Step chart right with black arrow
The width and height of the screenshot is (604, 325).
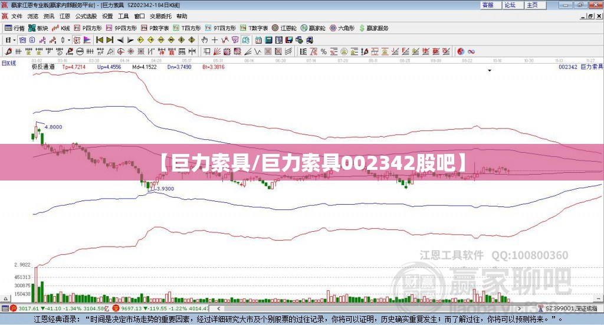point(130,40)
